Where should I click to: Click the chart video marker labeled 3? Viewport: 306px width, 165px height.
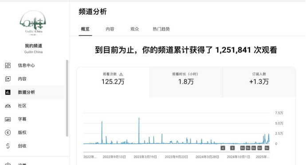(x=232, y=148)
